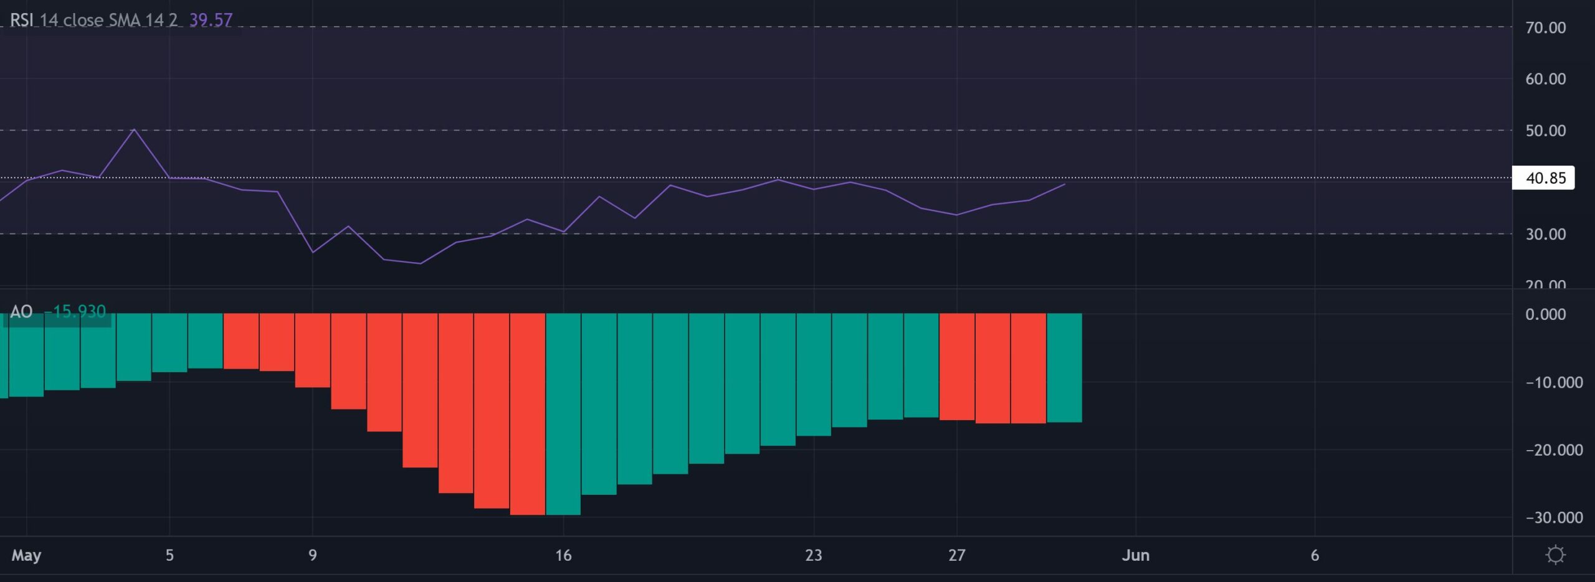
Task: Click the 50.00 level on RSI scale
Action: pos(1548,131)
